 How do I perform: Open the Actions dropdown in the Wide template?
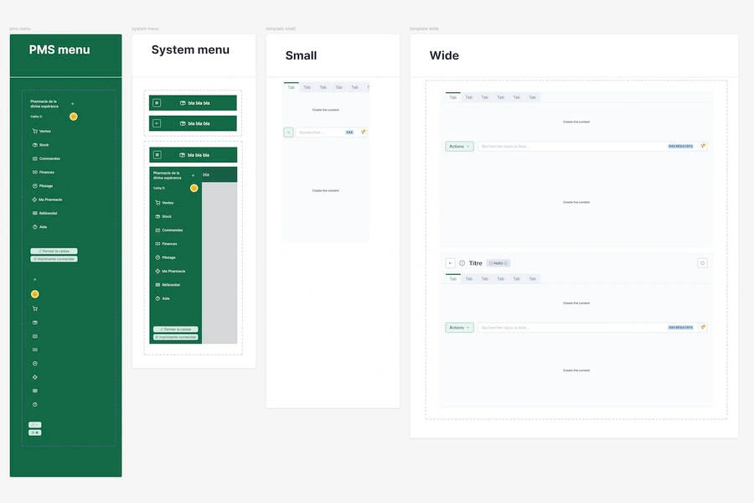(x=459, y=145)
